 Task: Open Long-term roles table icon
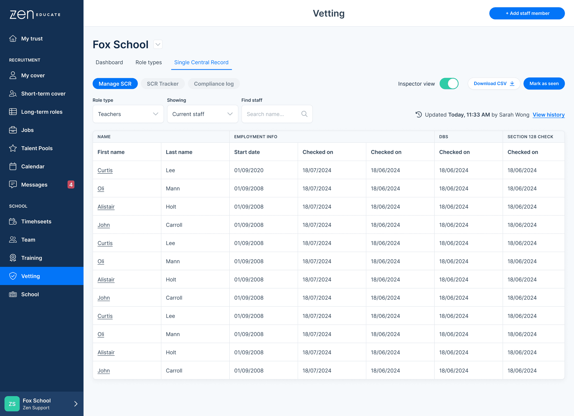click(x=13, y=112)
